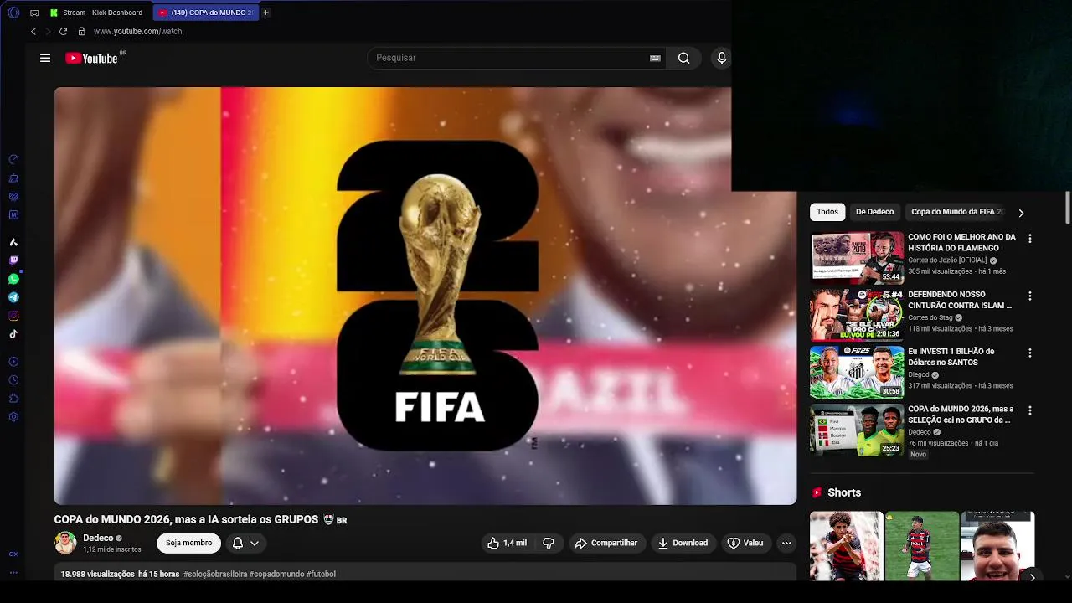Click the page scrollbar on the right
Viewport: 1072px width, 603px height.
[1068, 208]
